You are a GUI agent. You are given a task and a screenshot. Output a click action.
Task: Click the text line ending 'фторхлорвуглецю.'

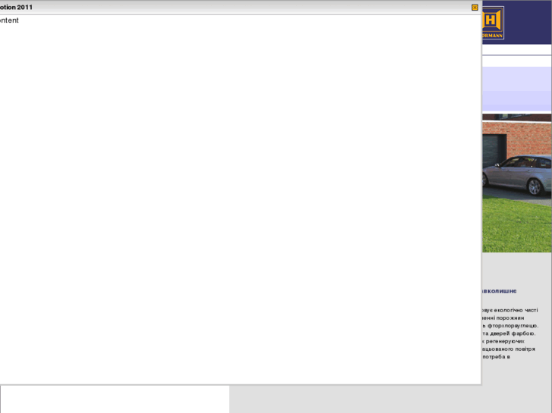(510, 326)
